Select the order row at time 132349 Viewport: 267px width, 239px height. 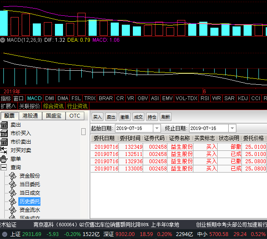[178, 147]
